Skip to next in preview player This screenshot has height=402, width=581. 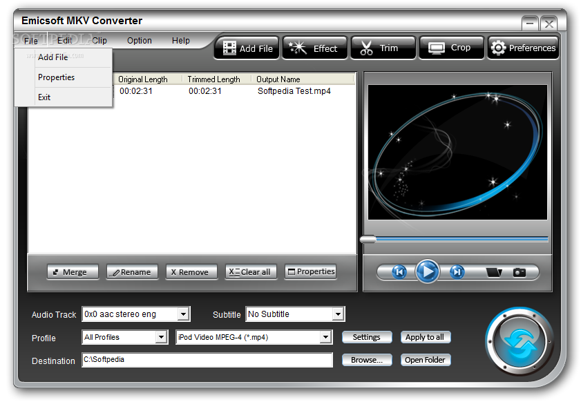point(457,272)
